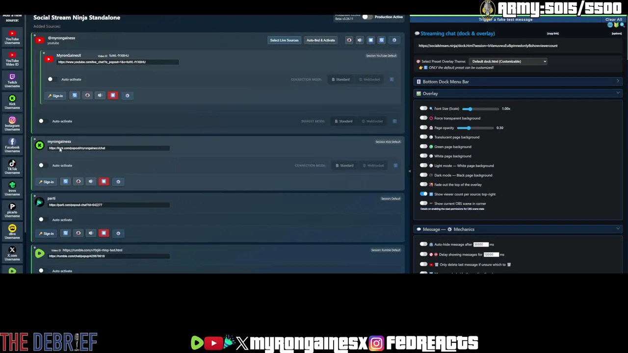
Task: Expand the Bottom Dock Menu Bar section
Action: coord(518,82)
